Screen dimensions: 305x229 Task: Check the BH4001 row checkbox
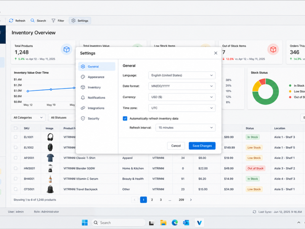pyautogui.click(x=16, y=179)
